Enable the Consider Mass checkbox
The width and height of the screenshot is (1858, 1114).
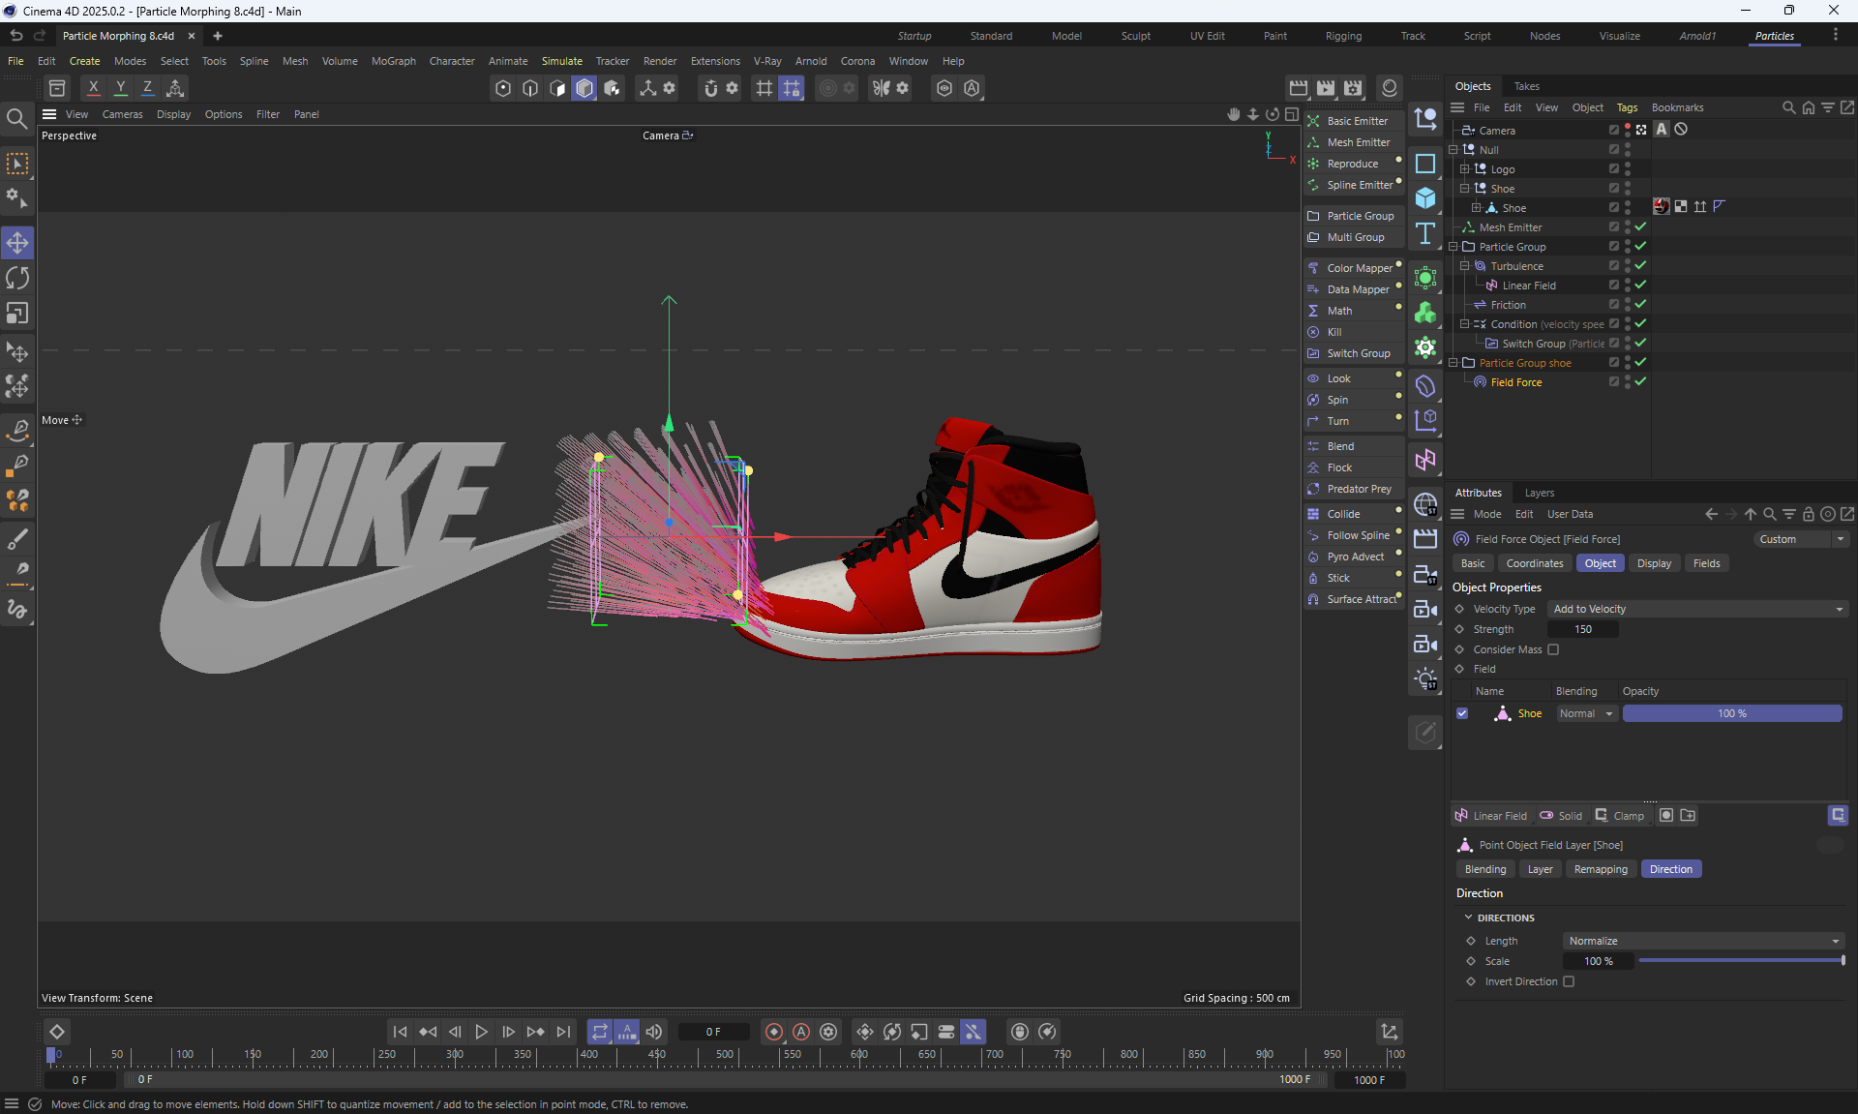click(x=1553, y=649)
